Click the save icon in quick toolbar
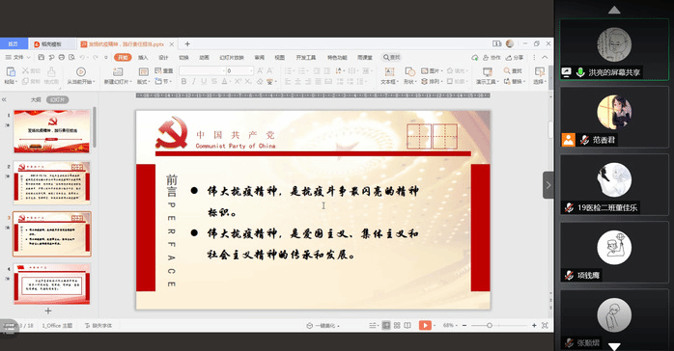Screen dimensions: 674x351 42,57
